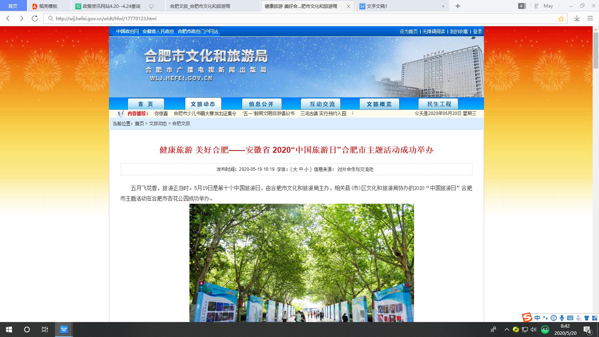Switch to the 稻壳模板 tab

coord(49,6)
